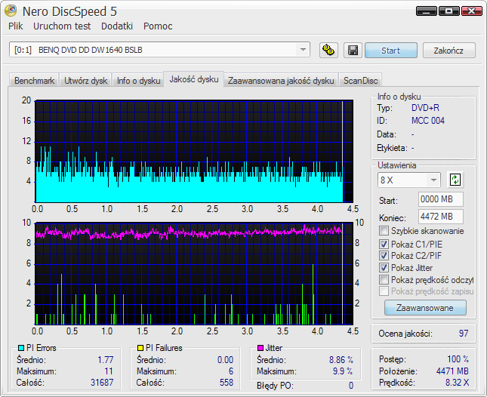Click the save floppy disk icon
Image resolution: width=487 pixels, height=397 pixels.
pos(353,50)
